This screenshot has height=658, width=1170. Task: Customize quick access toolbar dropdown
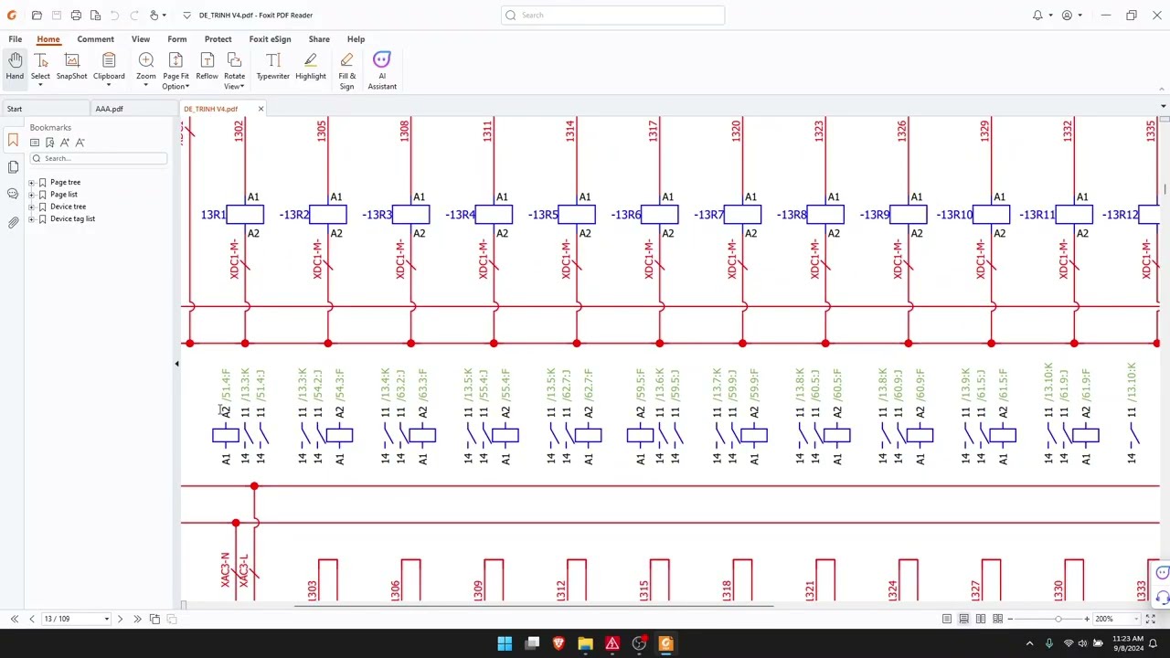pyautogui.click(x=186, y=15)
